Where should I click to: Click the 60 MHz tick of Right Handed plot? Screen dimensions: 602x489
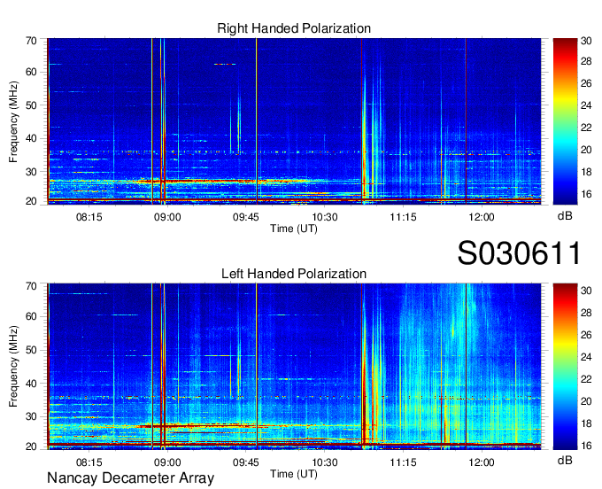pyautogui.click(x=31, y=72)
